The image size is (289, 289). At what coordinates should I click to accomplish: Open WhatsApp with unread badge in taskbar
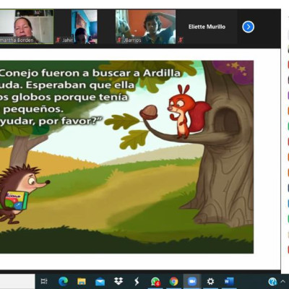point(155,281)
